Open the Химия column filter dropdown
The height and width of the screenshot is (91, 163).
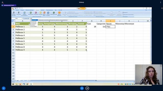86,24
